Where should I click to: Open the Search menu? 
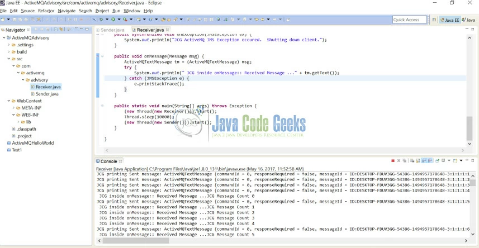click(85, 11)
